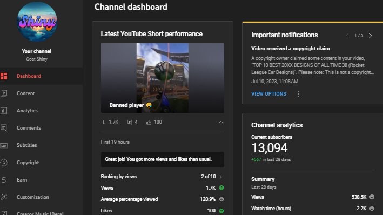This screenshot has height=215, width=383.
Task: Click the 'Channel analytics' heading
Action: (x=277, y=125)
